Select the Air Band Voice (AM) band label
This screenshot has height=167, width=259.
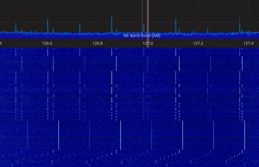[x=142, y=36]
